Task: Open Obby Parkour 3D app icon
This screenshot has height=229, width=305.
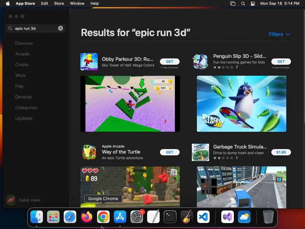Action: pyautogui.click(x=89, y=61)
